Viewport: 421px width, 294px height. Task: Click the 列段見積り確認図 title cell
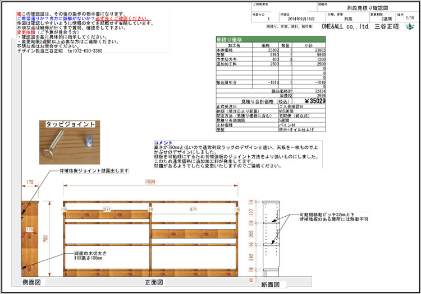(363, 9)
